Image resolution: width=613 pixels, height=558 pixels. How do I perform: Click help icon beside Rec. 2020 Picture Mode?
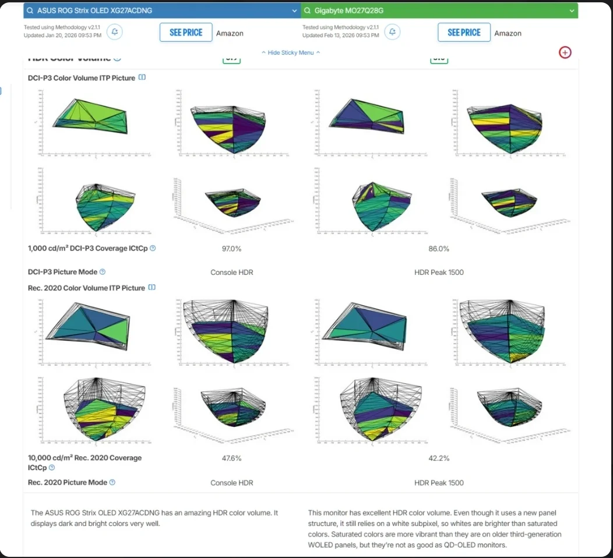112,482
